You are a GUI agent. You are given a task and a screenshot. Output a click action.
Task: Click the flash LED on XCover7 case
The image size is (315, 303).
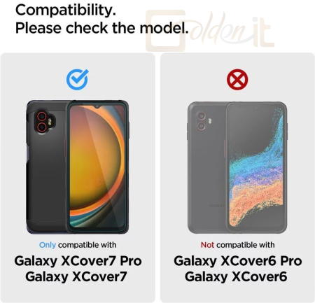point(51,122)
